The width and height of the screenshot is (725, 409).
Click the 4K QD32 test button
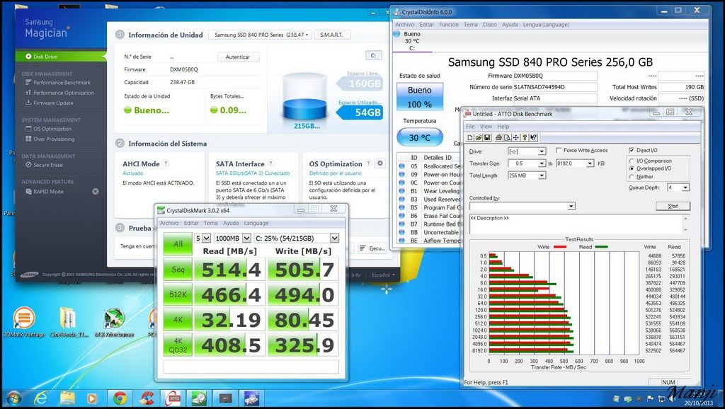pyautogui.click(x=178, y=345)
